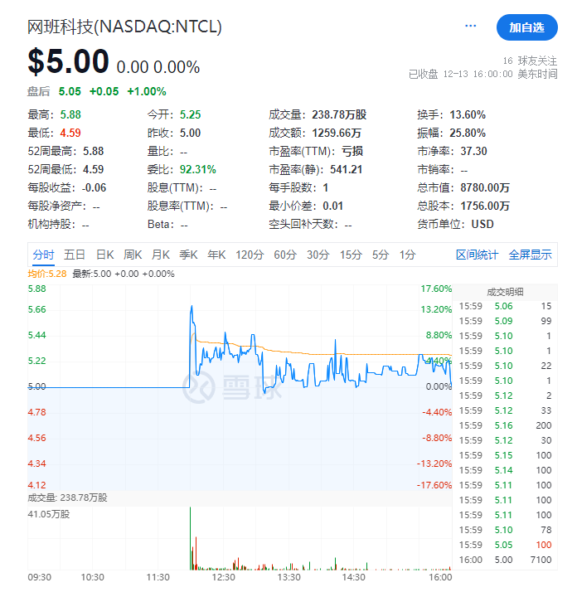Click the 已收盘 market closed timestamp
The width and height of the screenshot is (577, 597).
point(483,74)
